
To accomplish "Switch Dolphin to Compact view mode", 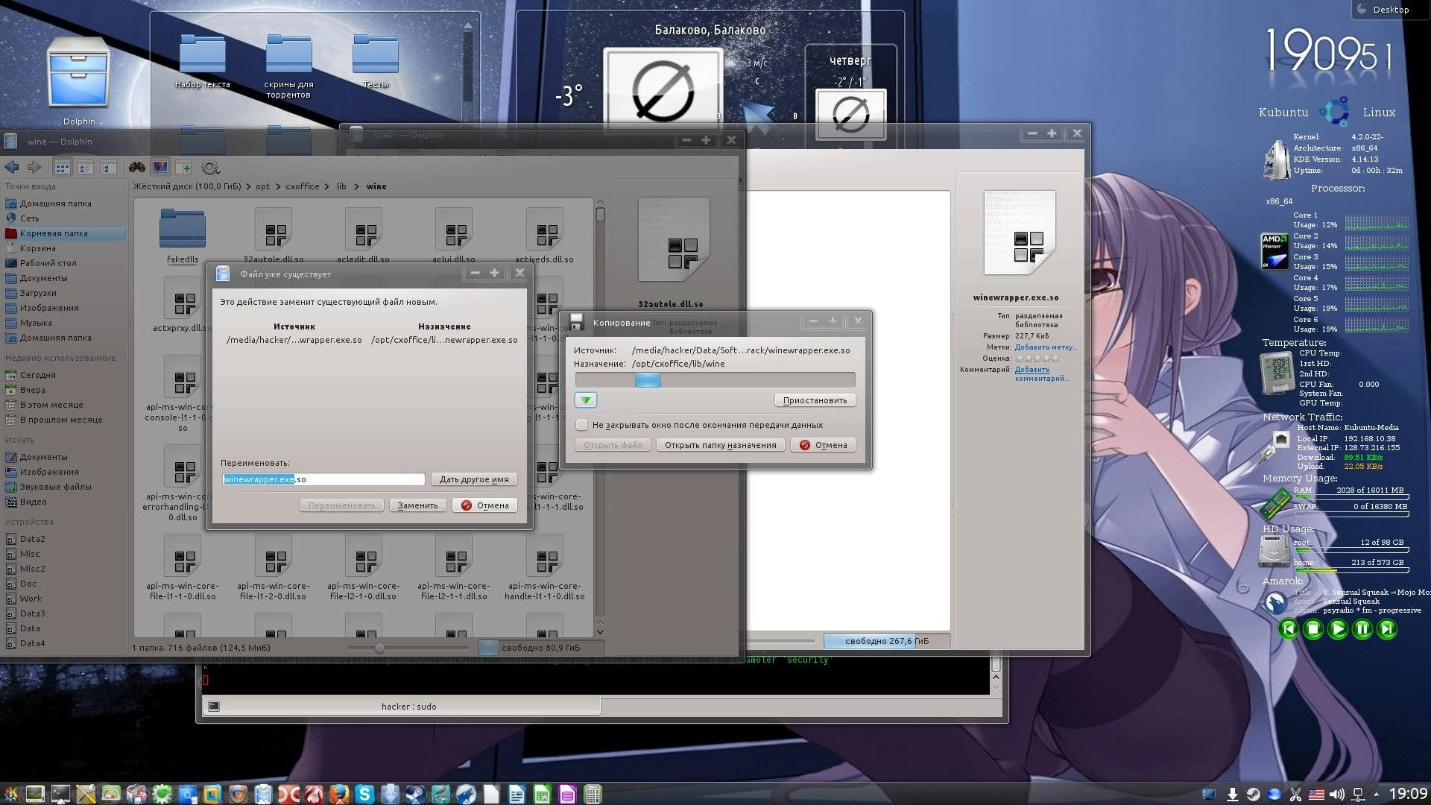I will [x=86, y=167].
